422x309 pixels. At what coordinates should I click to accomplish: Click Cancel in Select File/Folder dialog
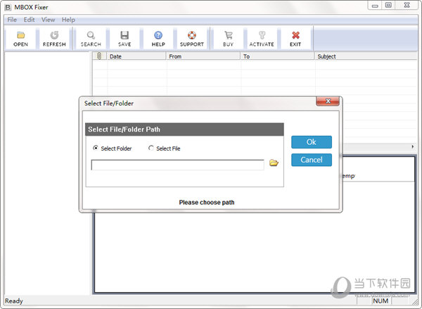[x=312, y=160]
